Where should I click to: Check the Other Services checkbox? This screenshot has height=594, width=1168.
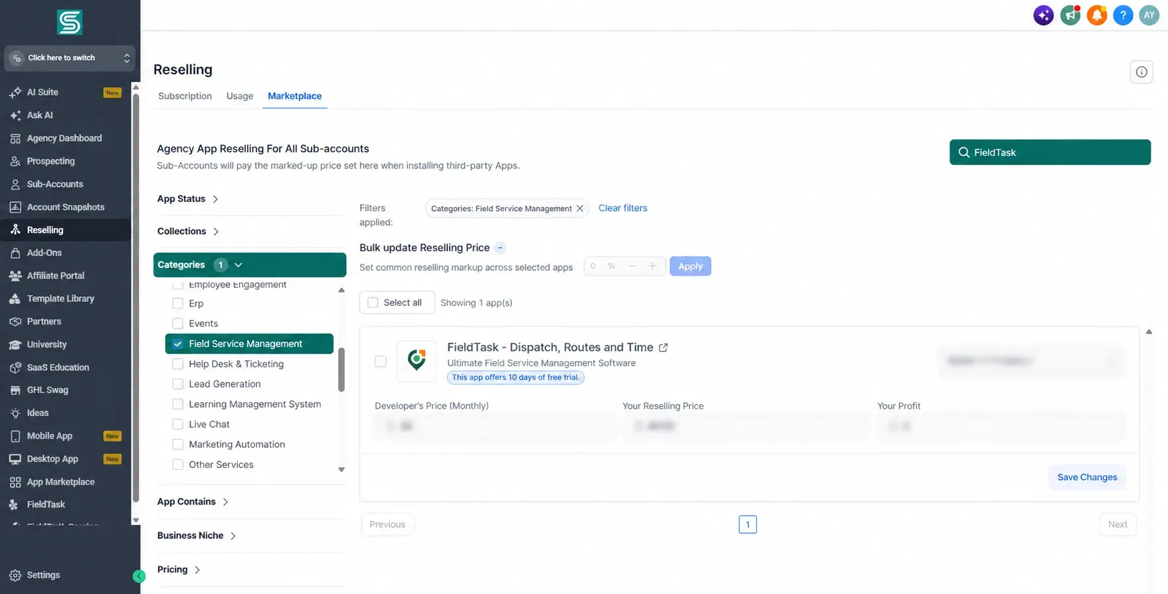[177, 465]
